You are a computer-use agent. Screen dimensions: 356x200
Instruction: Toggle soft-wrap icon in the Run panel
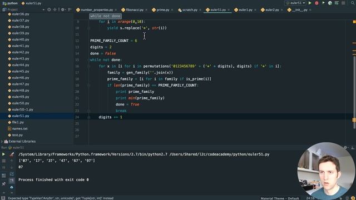pyautogui.click(x=12, y=174)
